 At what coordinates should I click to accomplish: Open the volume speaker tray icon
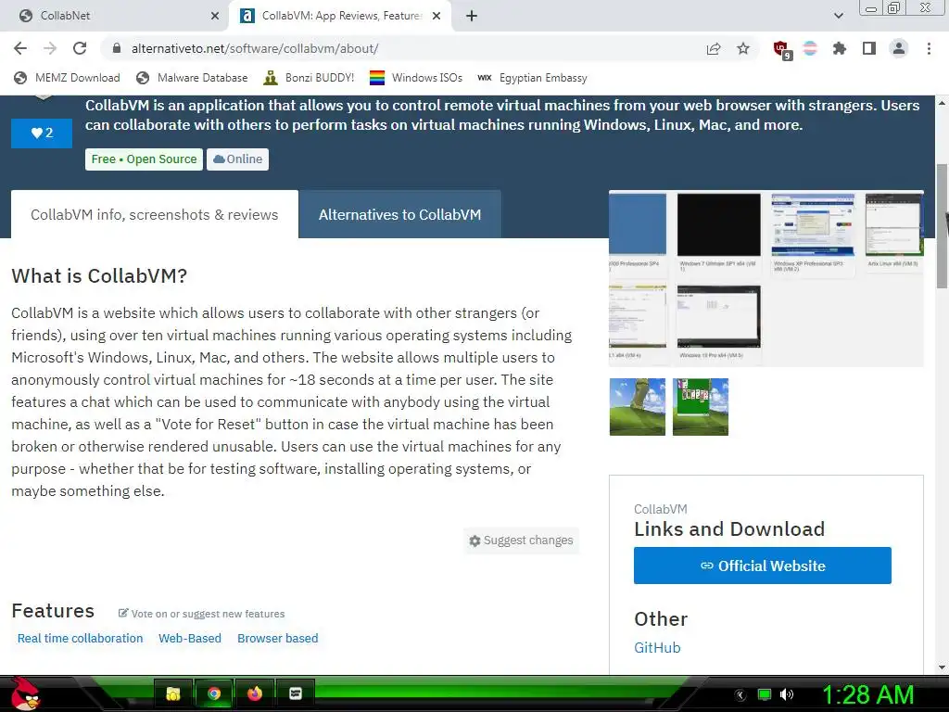click(787, 694)
